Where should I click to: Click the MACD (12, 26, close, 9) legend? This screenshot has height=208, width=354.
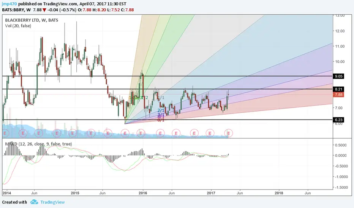[38, 144]
